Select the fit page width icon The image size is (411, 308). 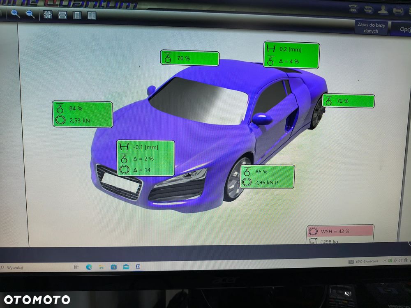(62, 15)
